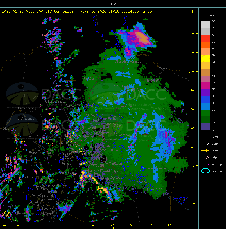
Task: Click the 'eb+bip' legend label
Action: point(217,164)
